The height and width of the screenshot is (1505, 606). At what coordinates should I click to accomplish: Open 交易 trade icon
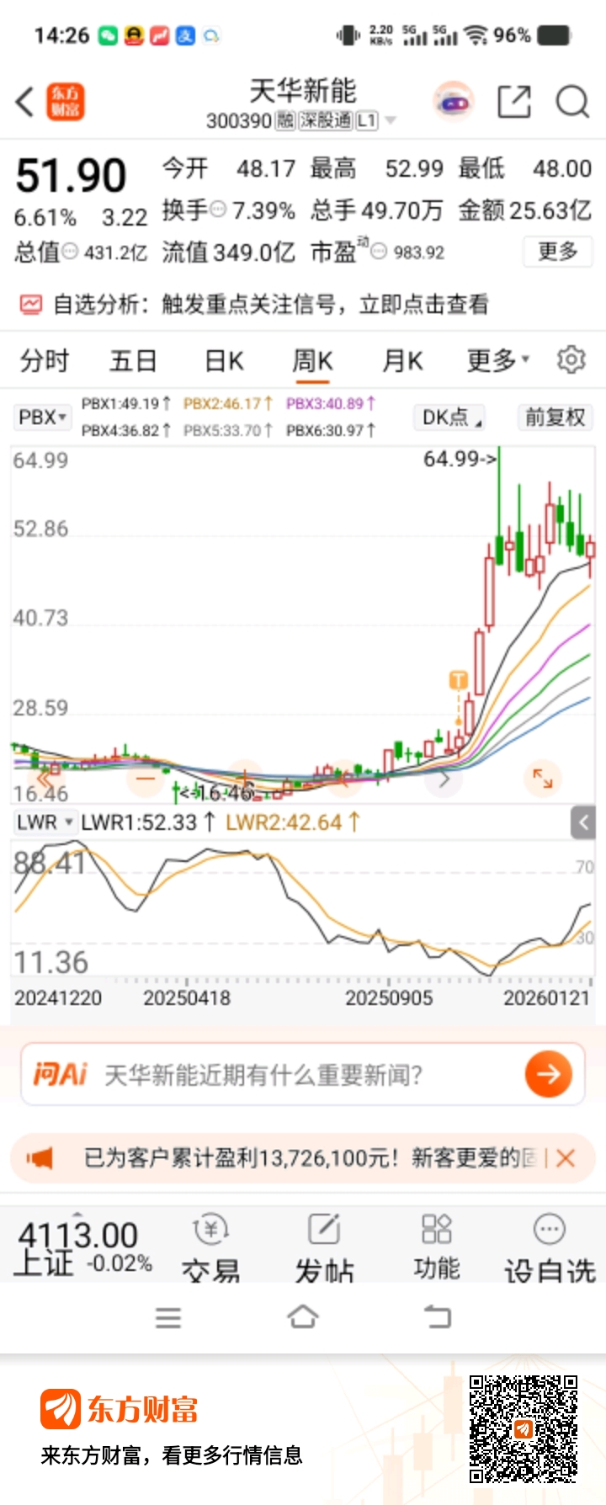tap(210, 1247)
